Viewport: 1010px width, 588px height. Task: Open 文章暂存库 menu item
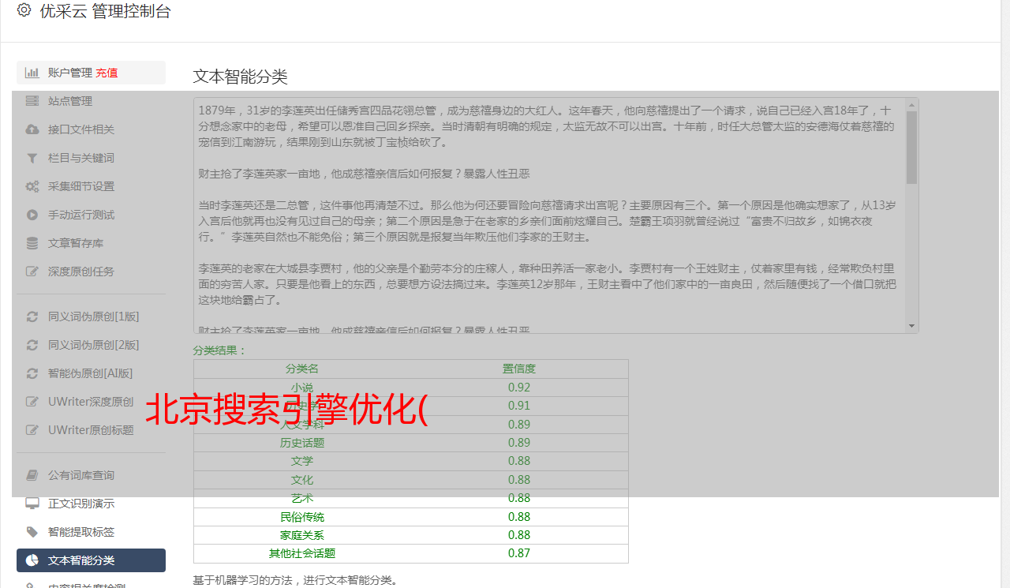(x=91, y=243)
